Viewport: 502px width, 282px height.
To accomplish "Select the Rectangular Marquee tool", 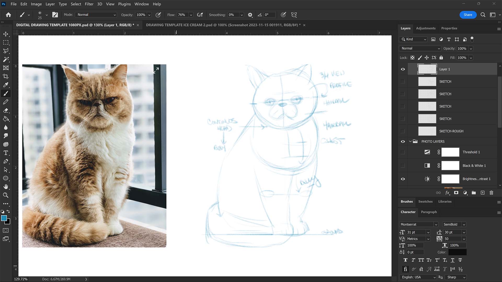I will [5, 42].
